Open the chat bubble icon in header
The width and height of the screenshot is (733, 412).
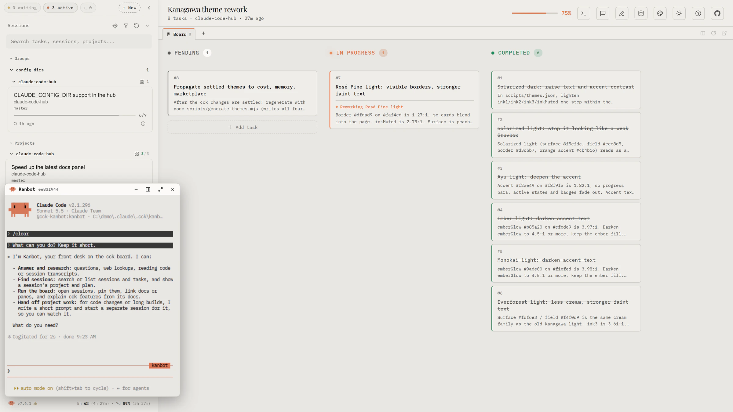click(603, 13)
